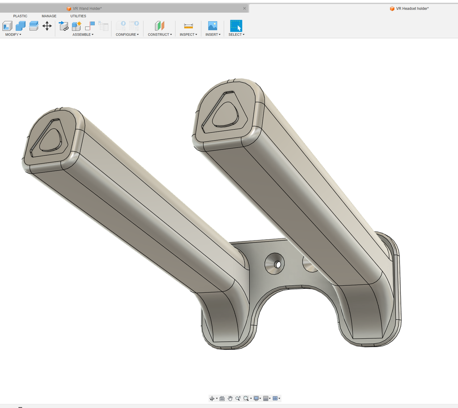Click the Look At icon
This screenshot has width=458, height=408.
pyautogui.click(x=222, y=398)
